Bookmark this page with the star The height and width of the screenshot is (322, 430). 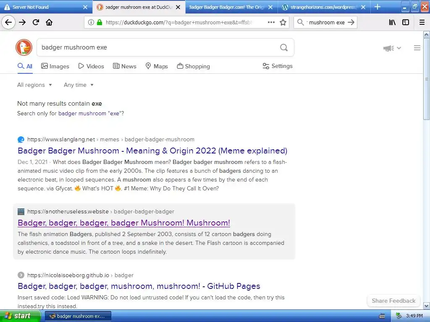pyautogui.click(x=283, y=23)
